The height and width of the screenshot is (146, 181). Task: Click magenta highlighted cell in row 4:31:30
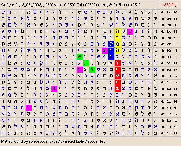29,108
